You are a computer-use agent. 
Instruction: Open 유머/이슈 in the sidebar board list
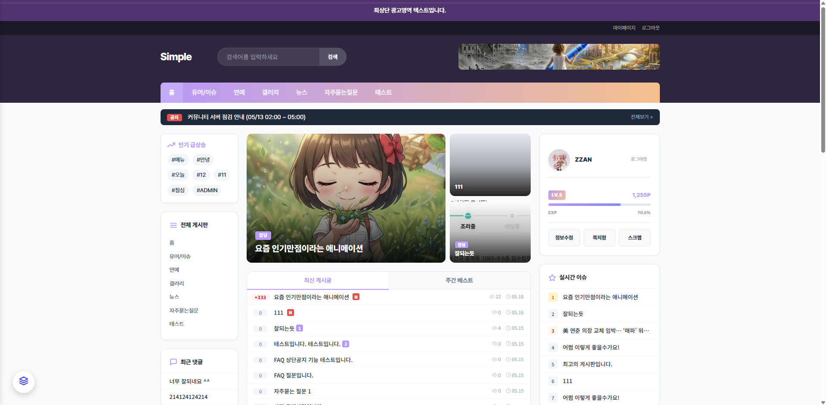pos(180,257)
